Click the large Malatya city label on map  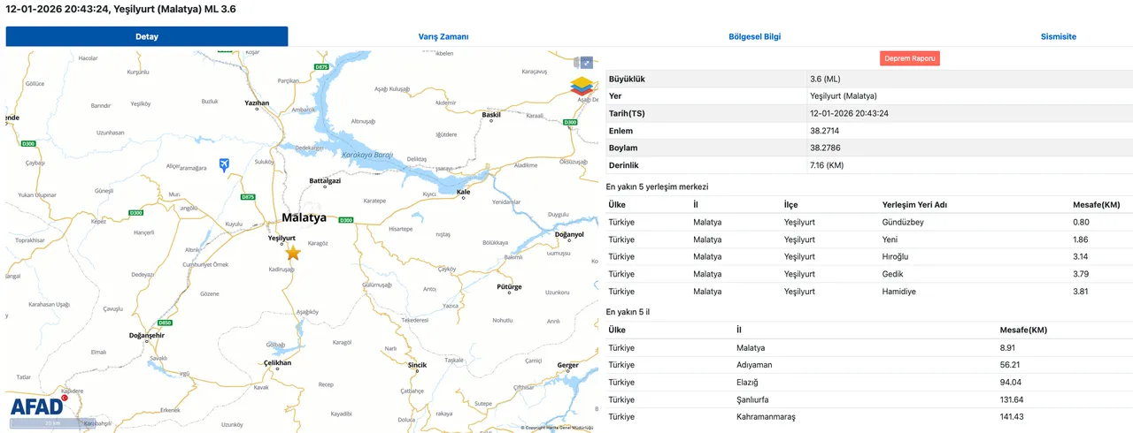coord(304,217)
